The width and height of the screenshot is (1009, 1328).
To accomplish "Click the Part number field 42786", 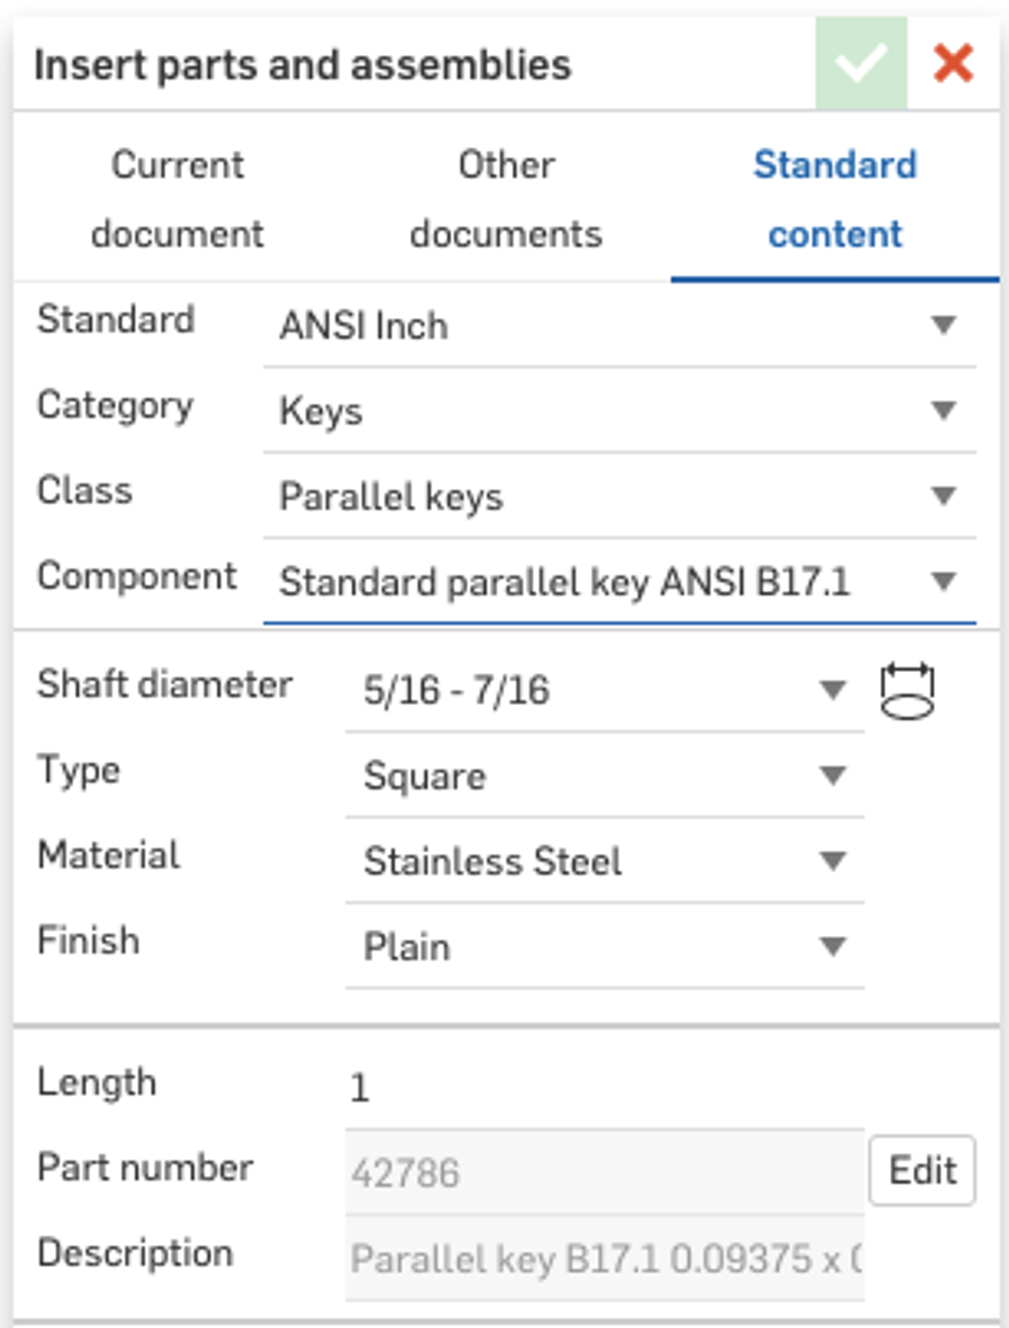I will [x=604, y=1173].
